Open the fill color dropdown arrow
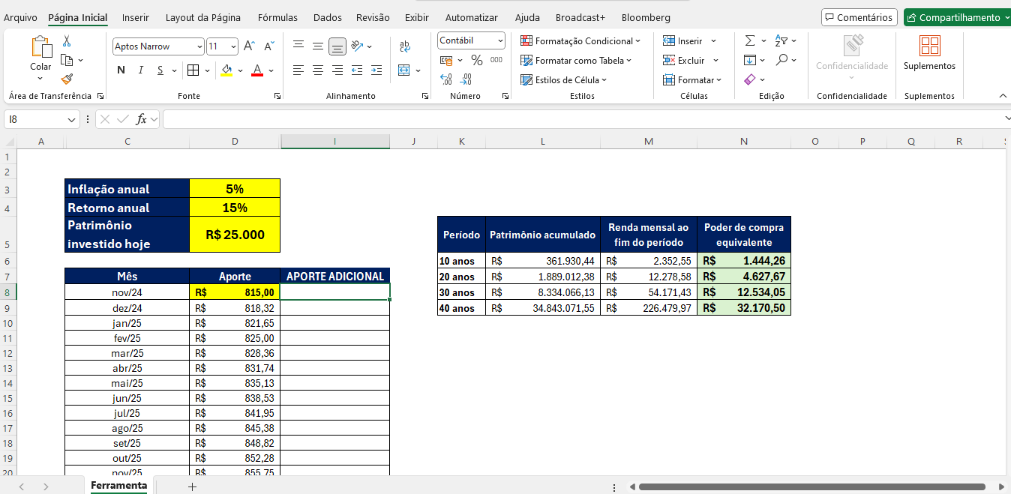Viewport: 1011px width, 494px height. 239,70
